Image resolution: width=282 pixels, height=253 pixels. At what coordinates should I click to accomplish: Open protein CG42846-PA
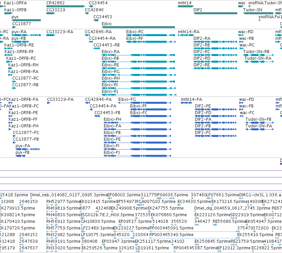click(x=98, y=99)
